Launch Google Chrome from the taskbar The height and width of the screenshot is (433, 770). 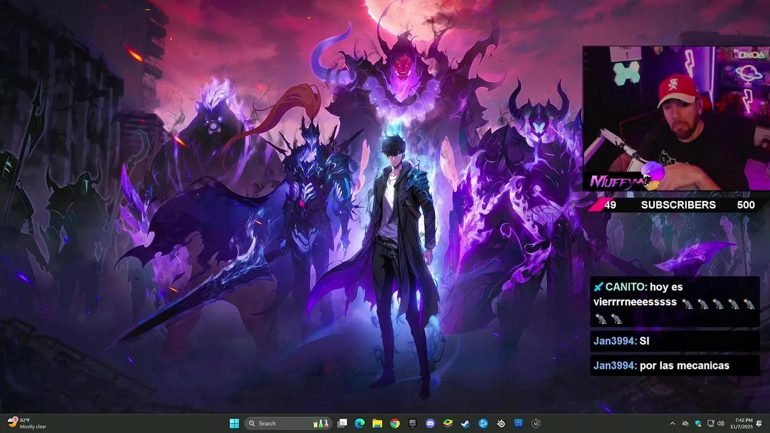point(395,423)
